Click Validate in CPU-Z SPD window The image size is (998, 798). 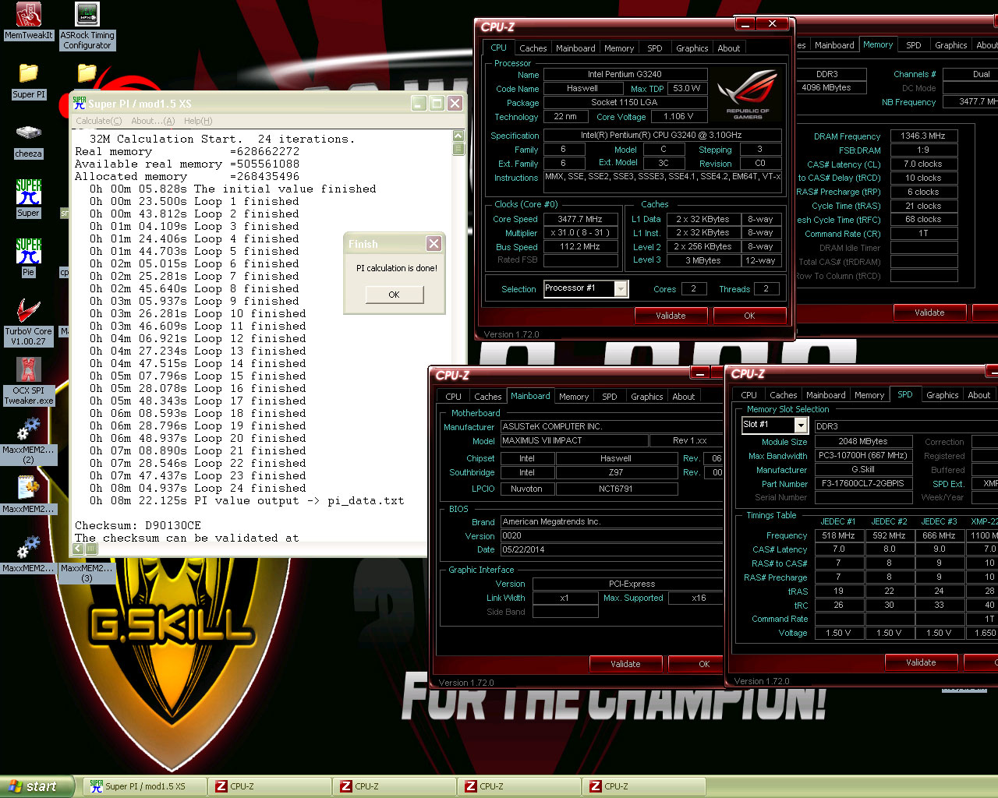[x=921, y=662]
